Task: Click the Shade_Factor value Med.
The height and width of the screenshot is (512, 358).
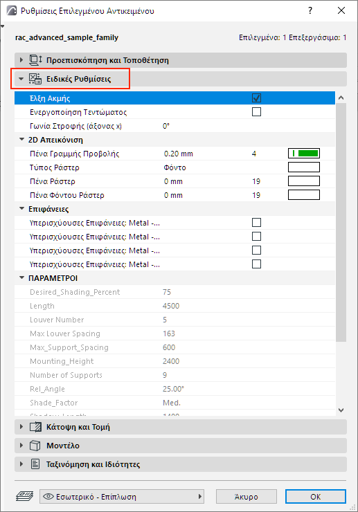Action: coord(172,403)
